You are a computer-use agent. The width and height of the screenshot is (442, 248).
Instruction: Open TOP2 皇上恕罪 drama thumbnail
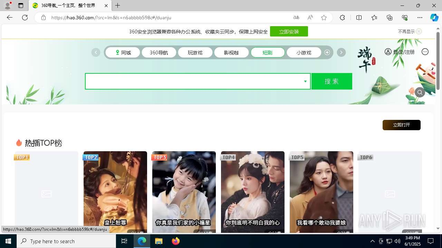coord(115,192)
